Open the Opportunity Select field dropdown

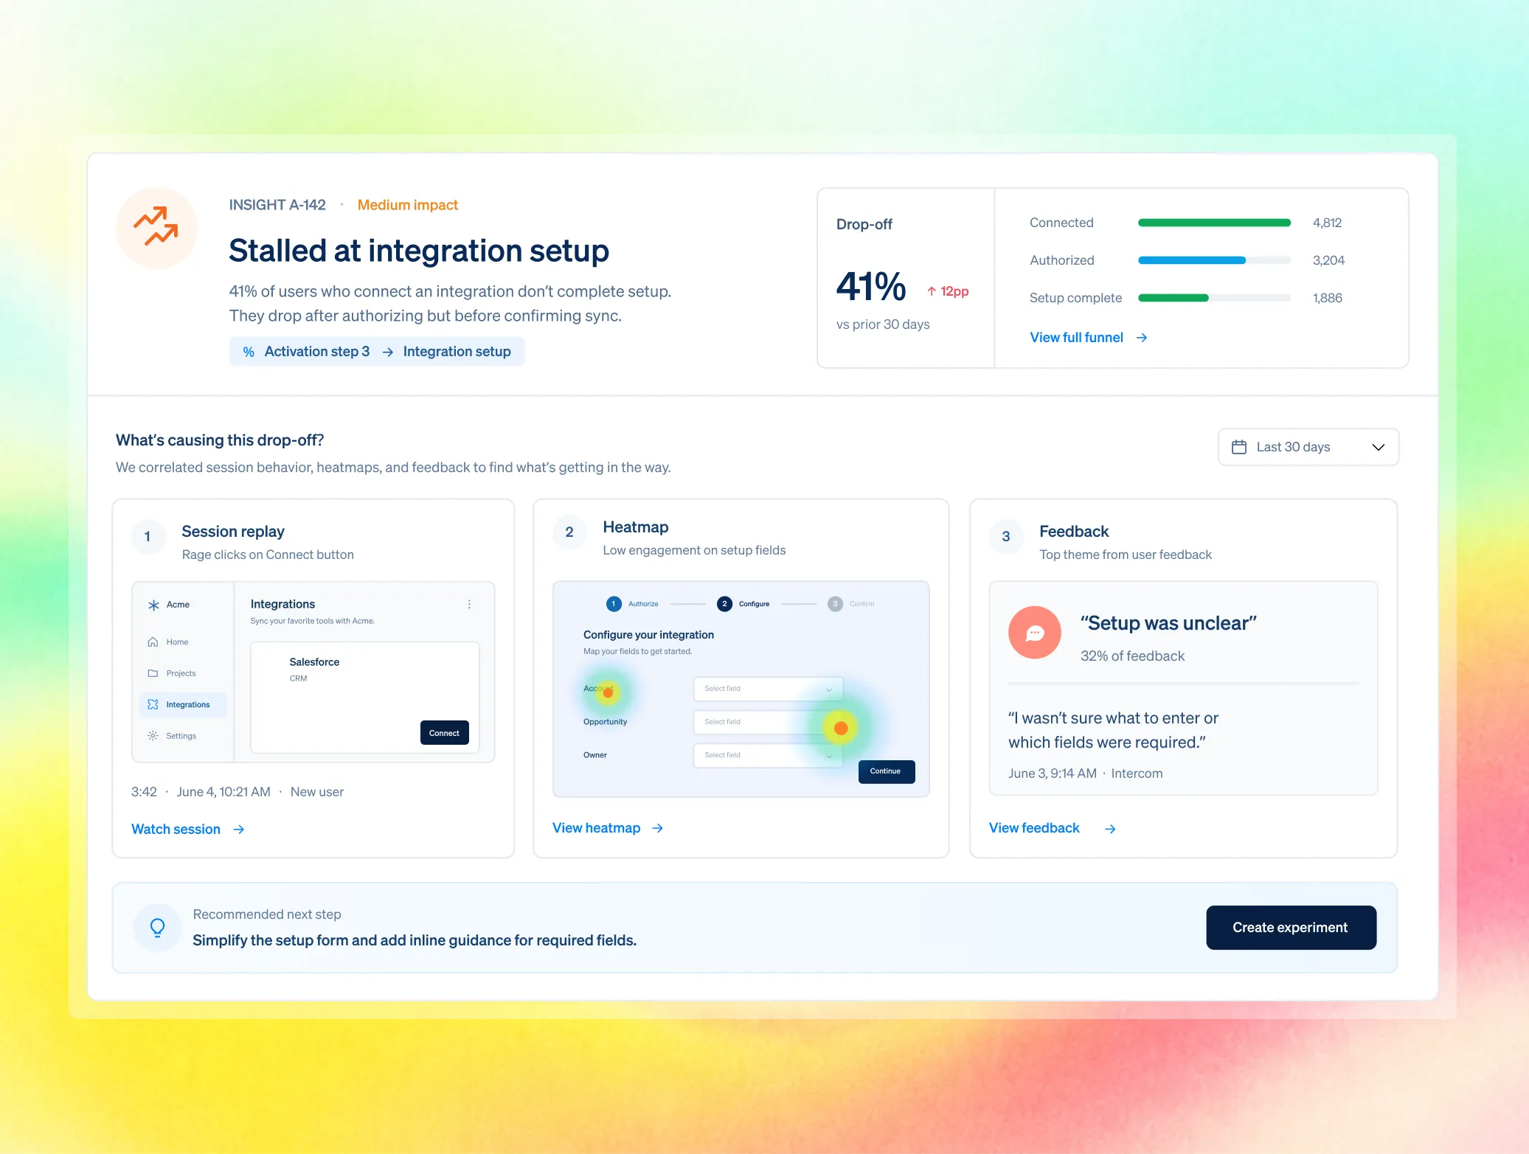pyautogui.click(x=768, y=722)
